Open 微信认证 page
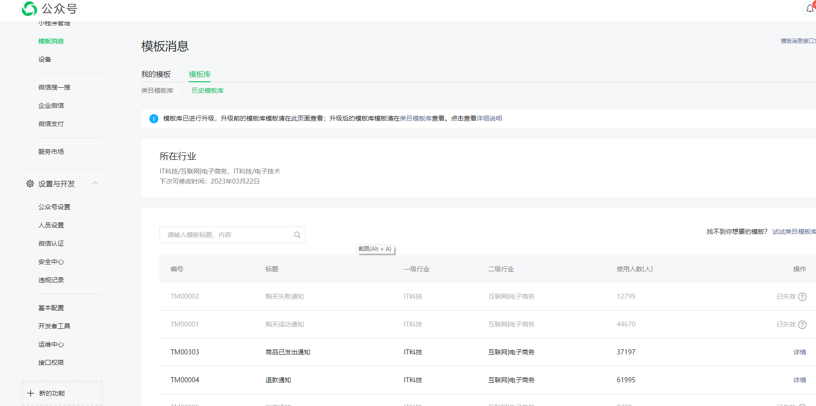 pyautogui.click(x=51, y=243)
